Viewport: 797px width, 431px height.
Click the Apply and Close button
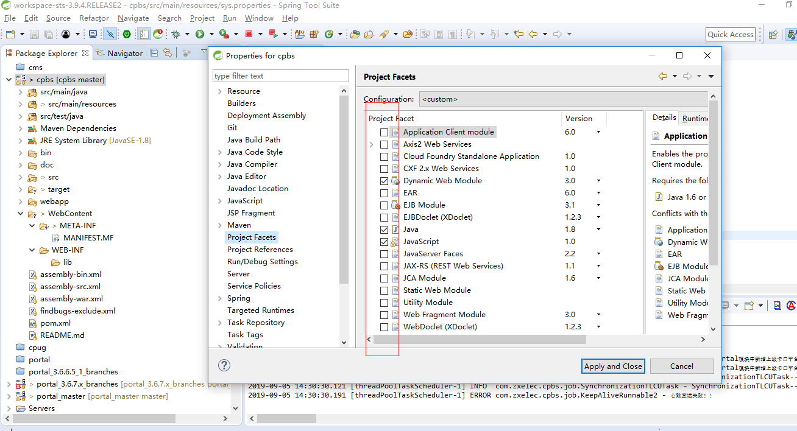613,366
